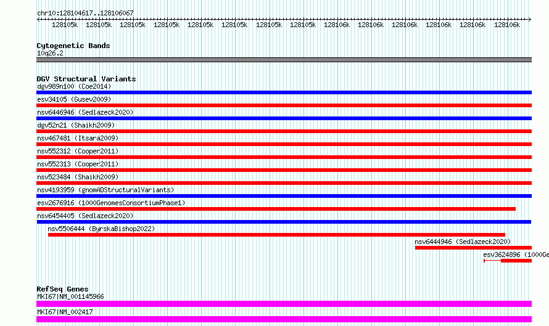Select the blue nsv4193959 variant bar
This screenshot has height=326, width=549.
tap(284, 196)
